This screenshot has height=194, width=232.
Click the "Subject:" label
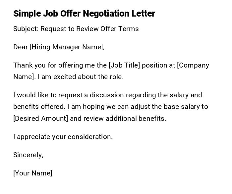click(26, 29)
